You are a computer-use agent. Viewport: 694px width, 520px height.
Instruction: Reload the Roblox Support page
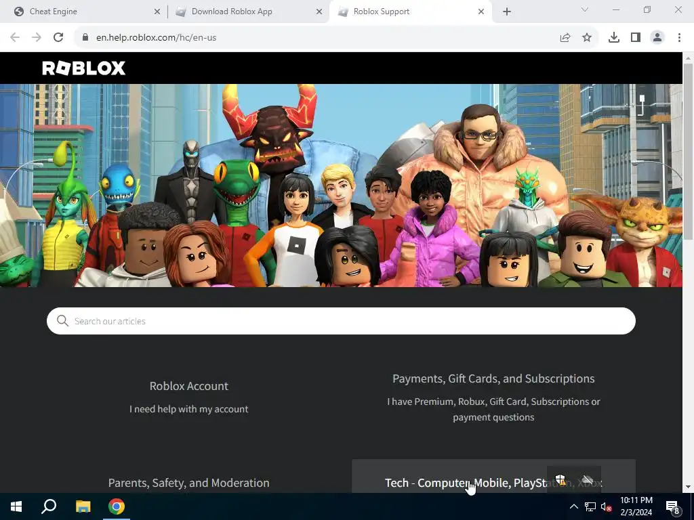[x=58, y=38]
